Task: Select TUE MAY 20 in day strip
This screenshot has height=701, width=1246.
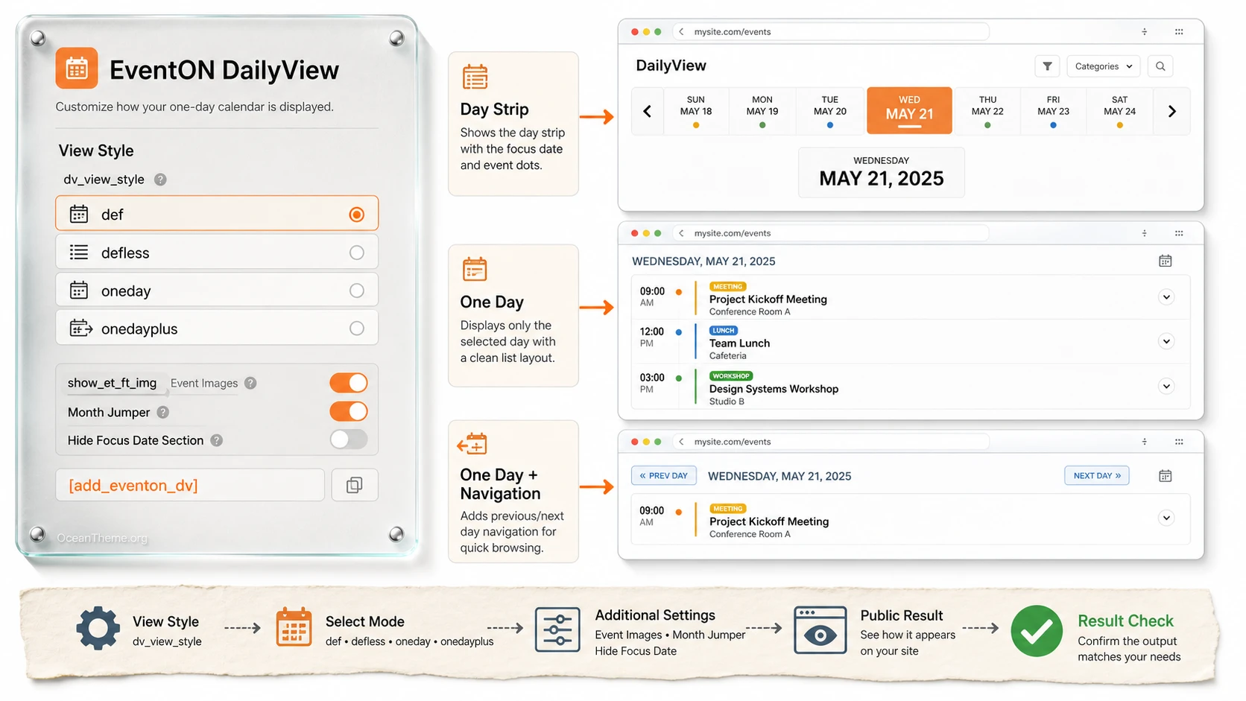Action: pos(830,111)
